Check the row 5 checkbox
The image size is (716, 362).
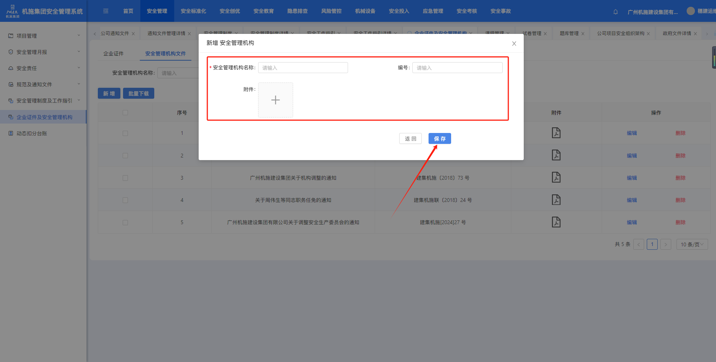coord(125,223)
